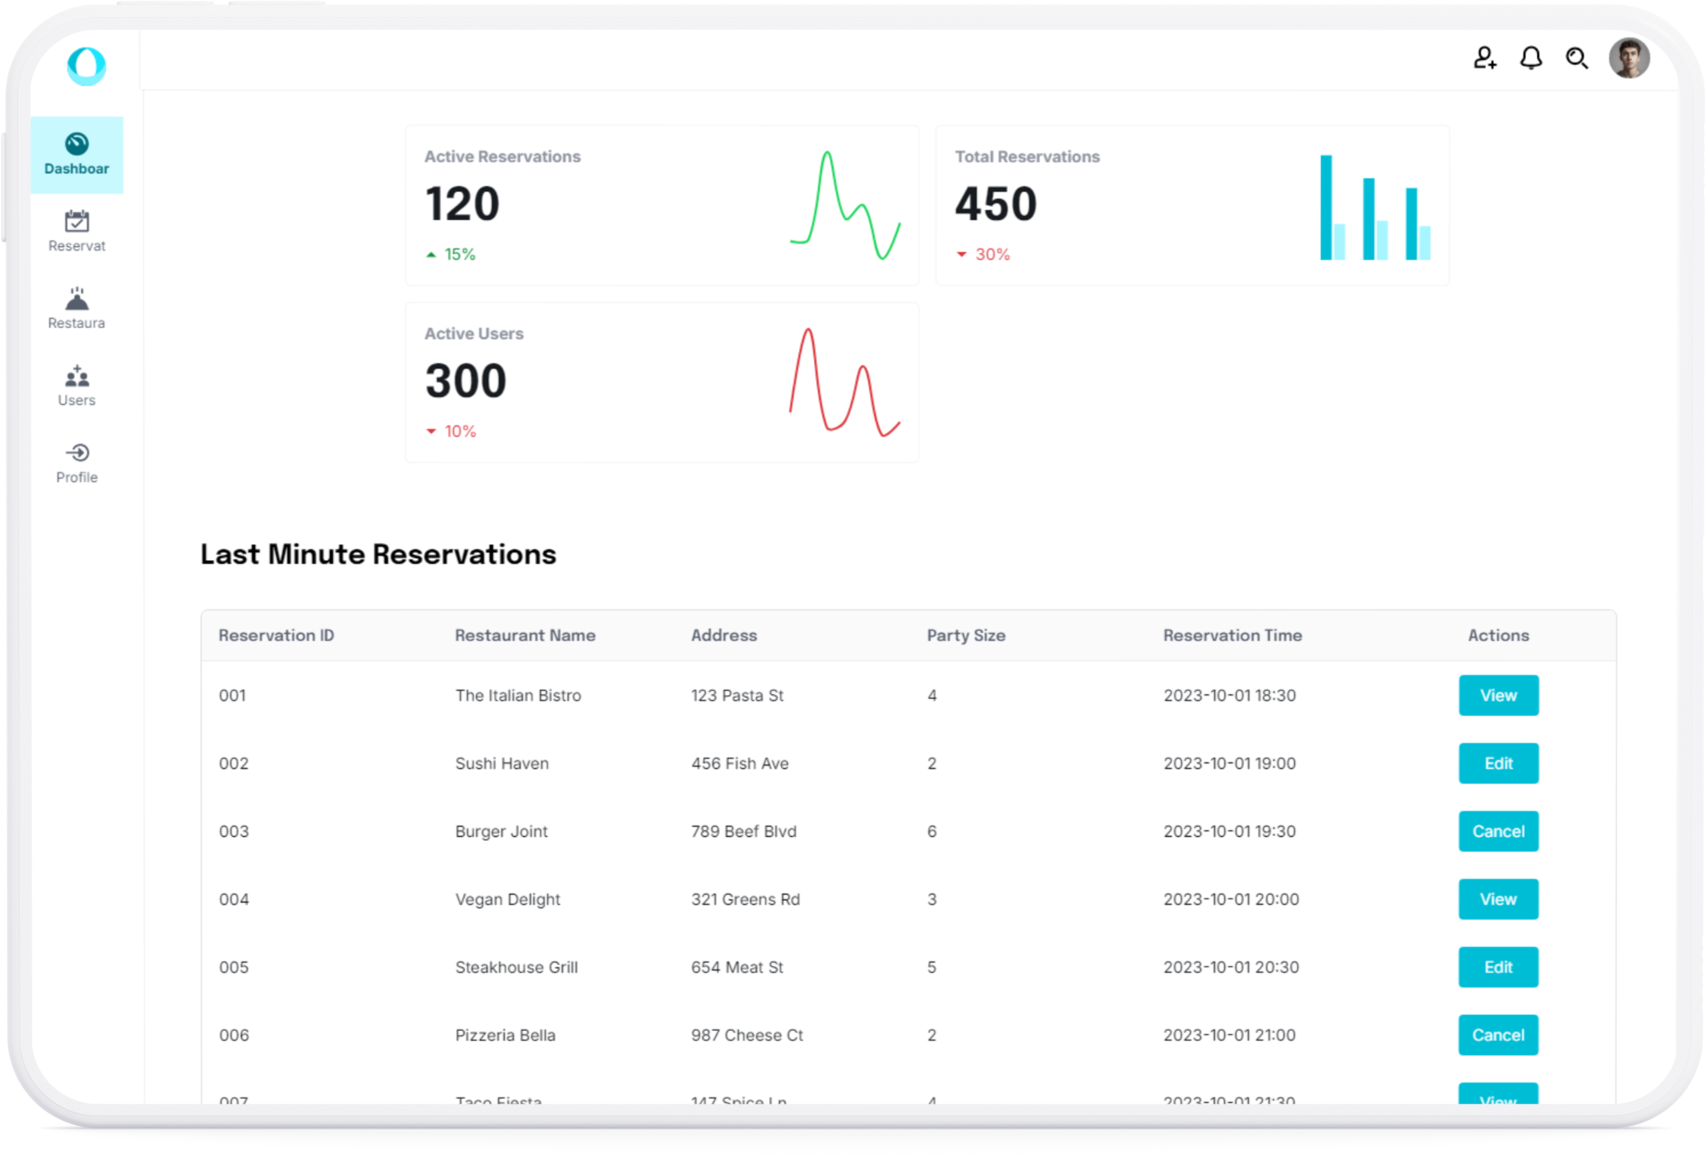The image size is (1707, 1156).
Task: Cancel the Burger Joint reservation
Action: click(1497, 831)
